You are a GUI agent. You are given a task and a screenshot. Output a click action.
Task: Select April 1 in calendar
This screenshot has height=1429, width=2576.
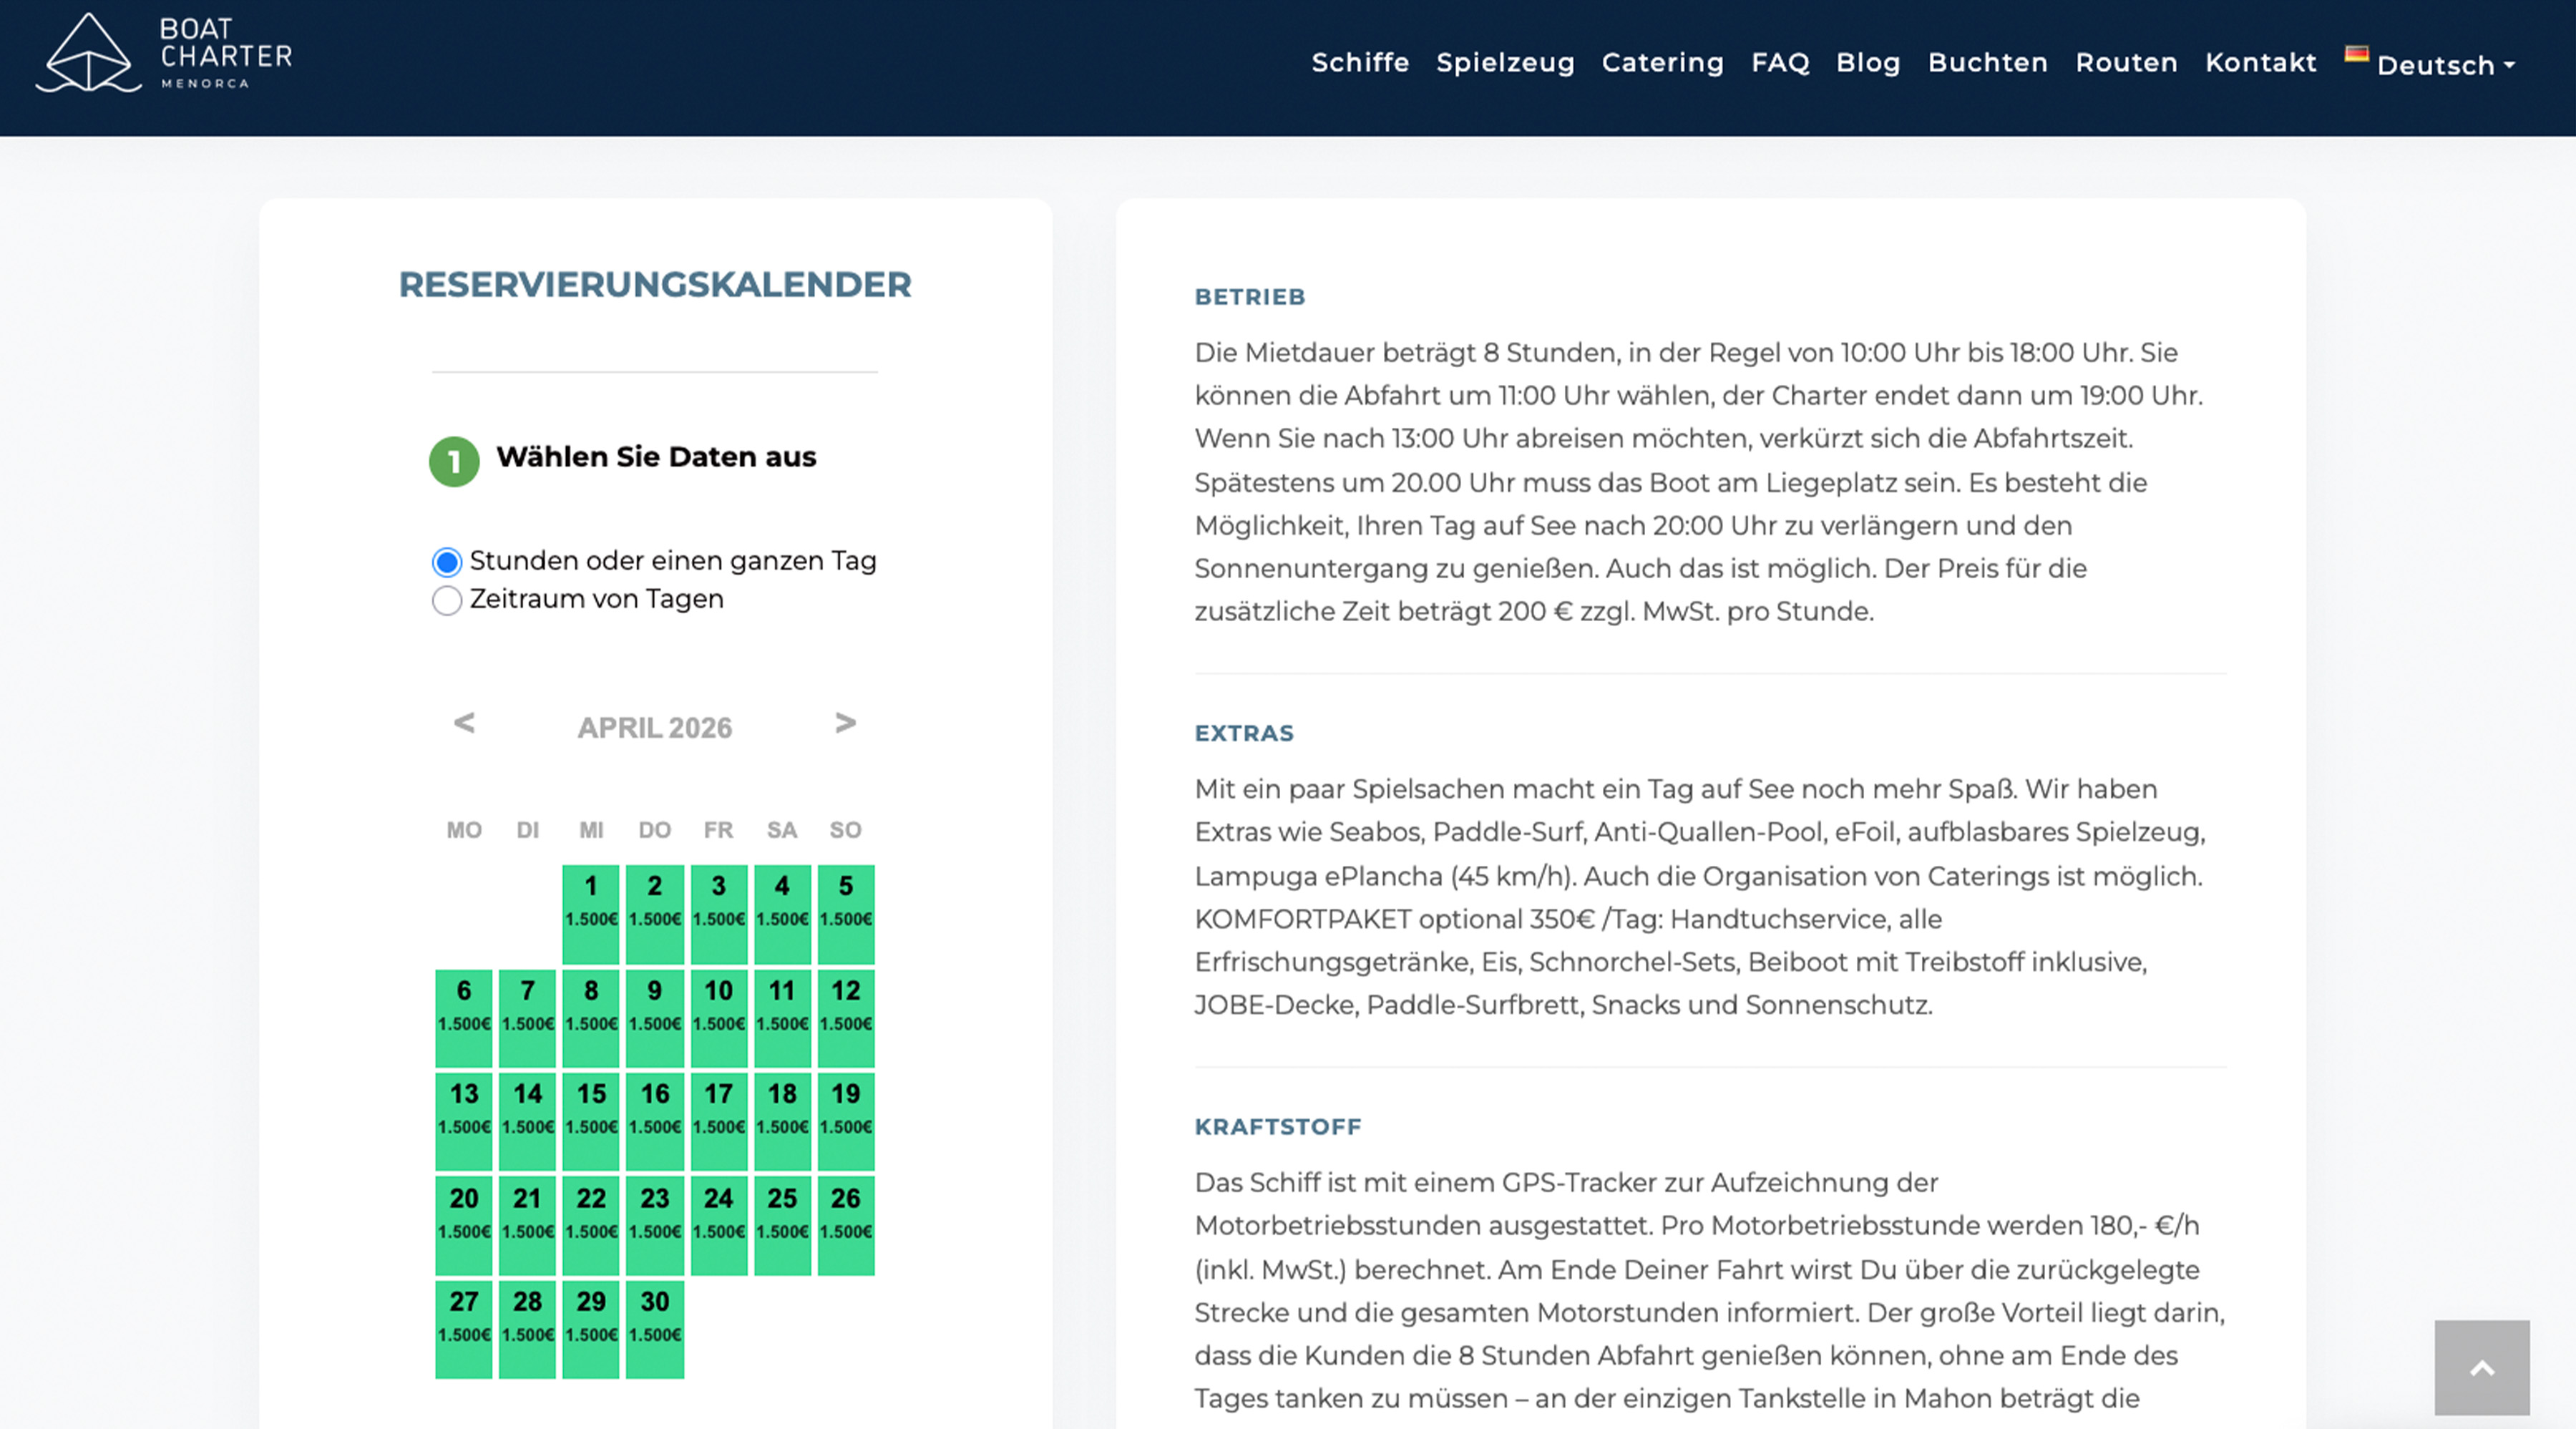coord(591,913)
